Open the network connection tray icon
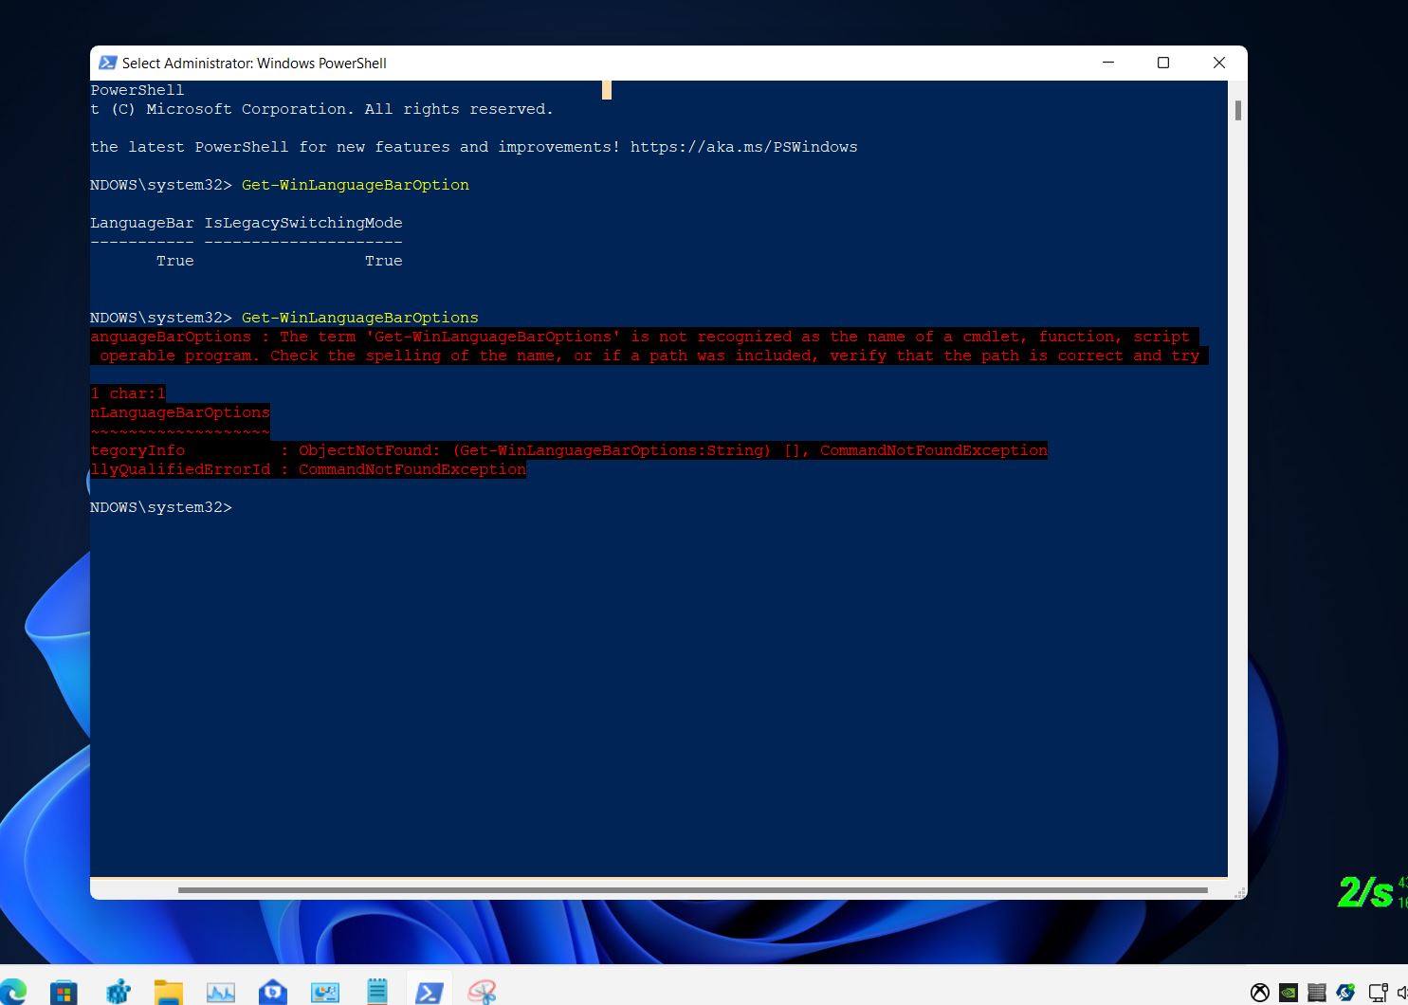Screen dimensions: 1408x1005 click(x=1378, y=993)
